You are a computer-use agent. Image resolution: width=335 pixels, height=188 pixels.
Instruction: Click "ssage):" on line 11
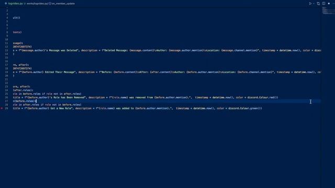pyautogui.click(x=18, y=43)
